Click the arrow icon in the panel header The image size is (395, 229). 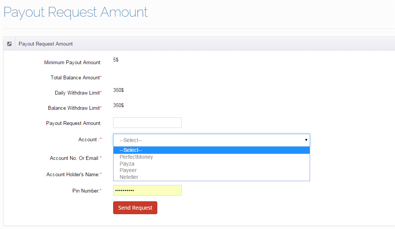click(10, 44)
